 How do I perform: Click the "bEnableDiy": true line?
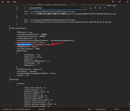point(32,55)
